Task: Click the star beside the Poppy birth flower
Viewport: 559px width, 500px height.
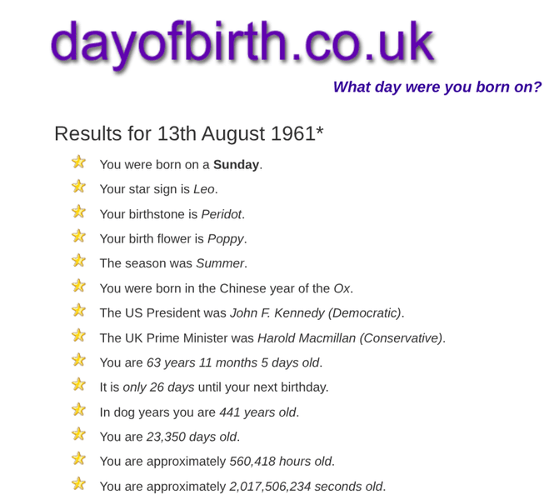Action: click(78, 236)
